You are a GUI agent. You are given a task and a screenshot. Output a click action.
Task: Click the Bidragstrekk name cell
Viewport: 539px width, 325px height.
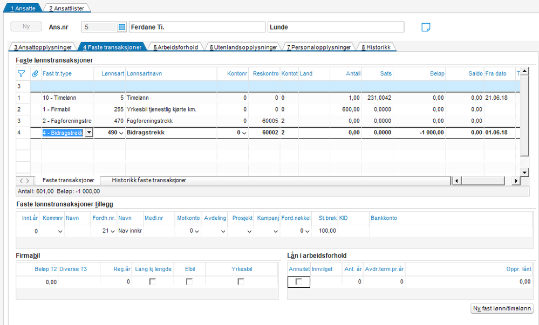(171, 133)
